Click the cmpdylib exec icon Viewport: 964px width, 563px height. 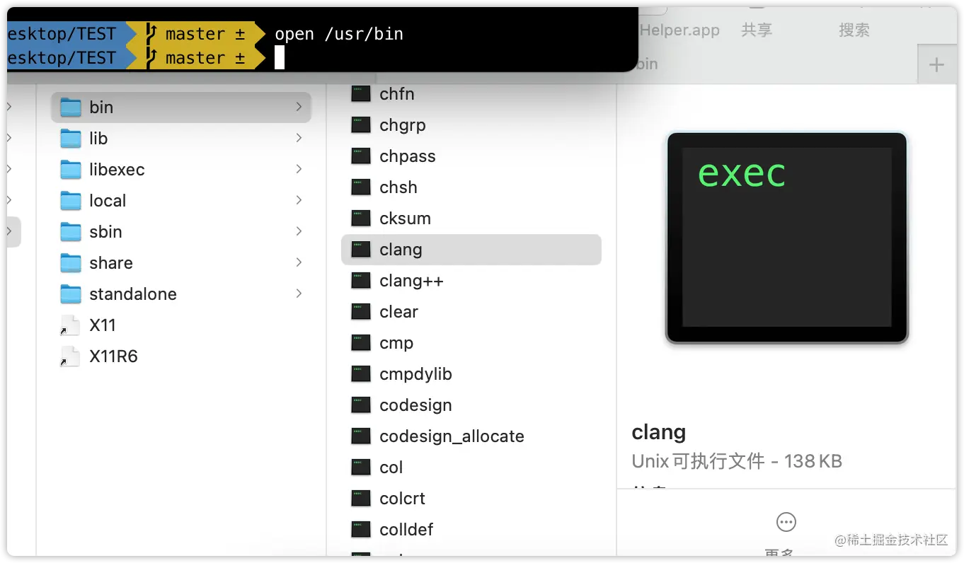point(361,374)
